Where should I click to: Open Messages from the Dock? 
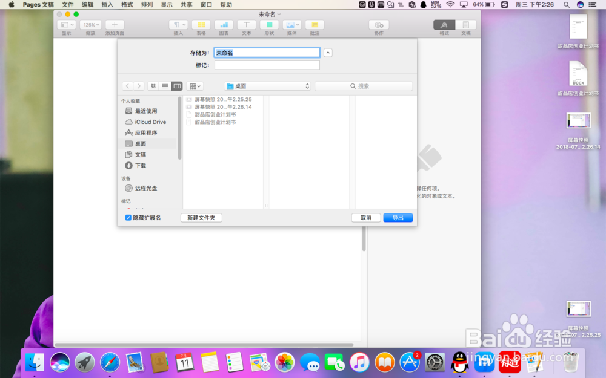(x=310, y=362)
